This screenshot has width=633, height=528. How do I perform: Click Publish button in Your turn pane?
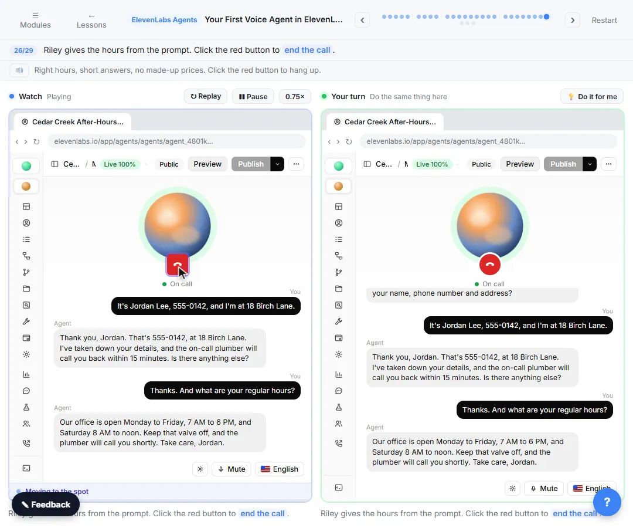tap(563, 164)
